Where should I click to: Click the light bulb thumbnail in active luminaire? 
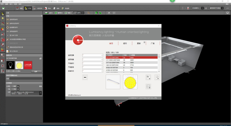coord(10,65)
